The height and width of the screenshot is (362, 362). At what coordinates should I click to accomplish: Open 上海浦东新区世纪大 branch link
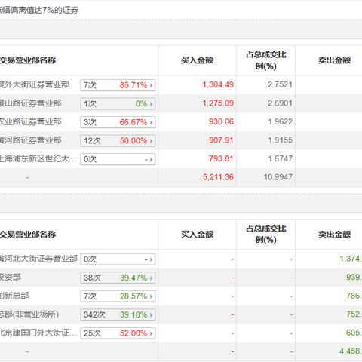click(x=38, y=158)
